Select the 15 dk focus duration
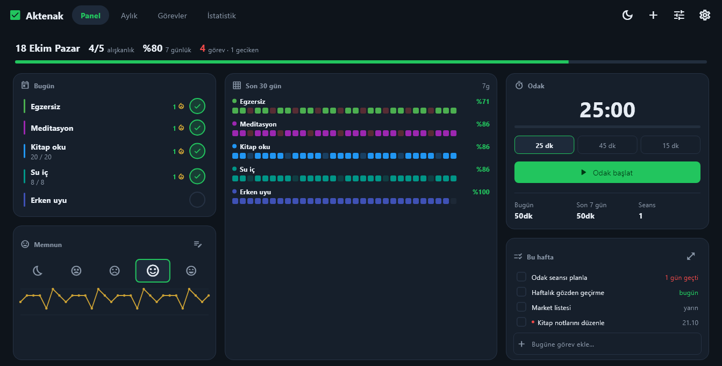722x366 pixels. click(670, 145)
